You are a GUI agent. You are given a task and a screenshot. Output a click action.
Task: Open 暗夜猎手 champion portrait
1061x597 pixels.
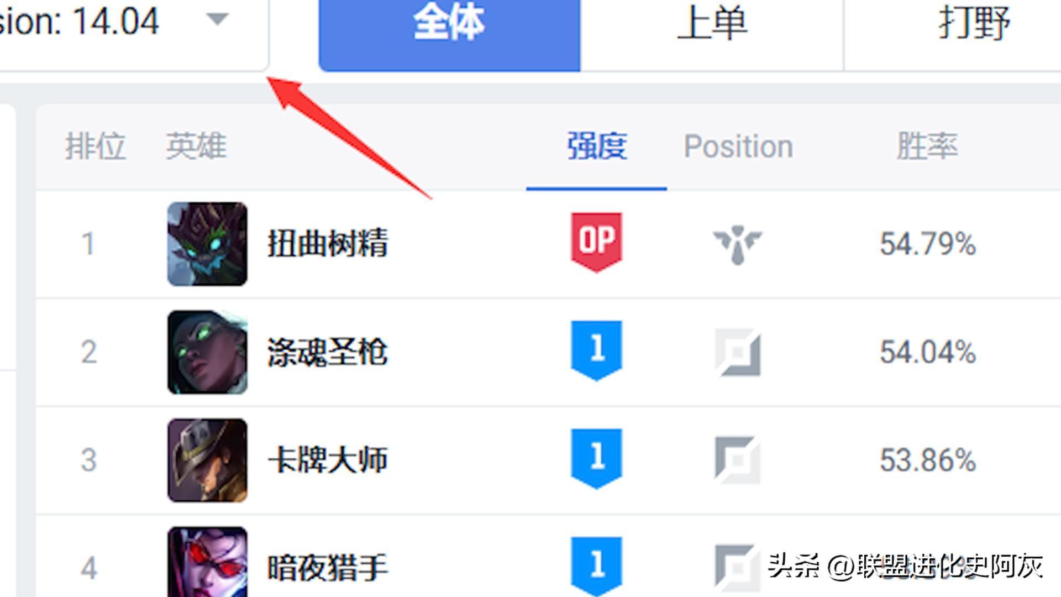click(x=207, y=562)
